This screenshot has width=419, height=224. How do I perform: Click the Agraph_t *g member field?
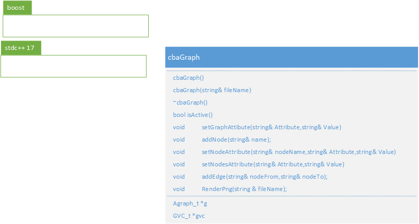tap(190, 203)
